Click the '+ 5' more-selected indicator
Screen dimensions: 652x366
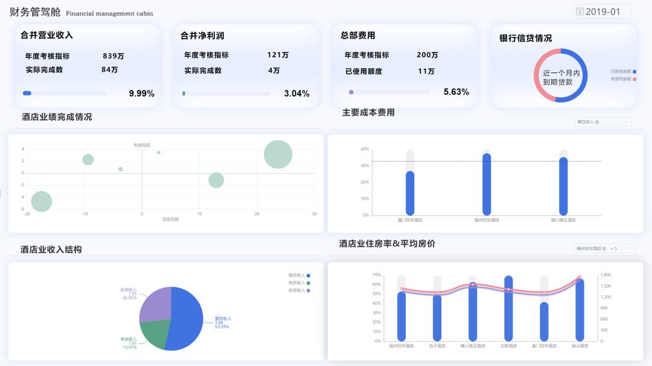(x=614, y=248)
